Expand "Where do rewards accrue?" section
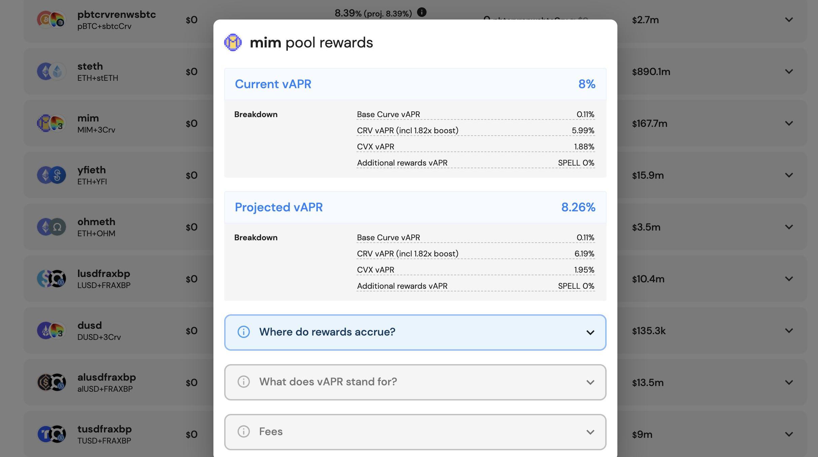 [415, 332]
